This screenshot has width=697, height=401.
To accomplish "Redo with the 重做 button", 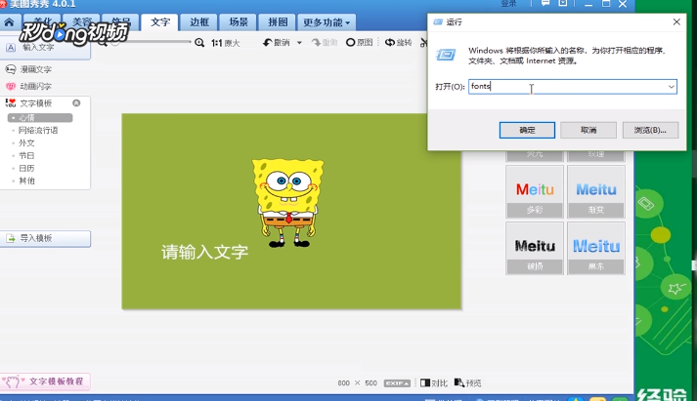I will pos(325,43).
